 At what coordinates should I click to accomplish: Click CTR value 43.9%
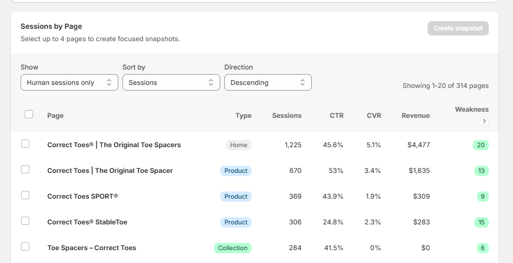(x=333, y=196)
